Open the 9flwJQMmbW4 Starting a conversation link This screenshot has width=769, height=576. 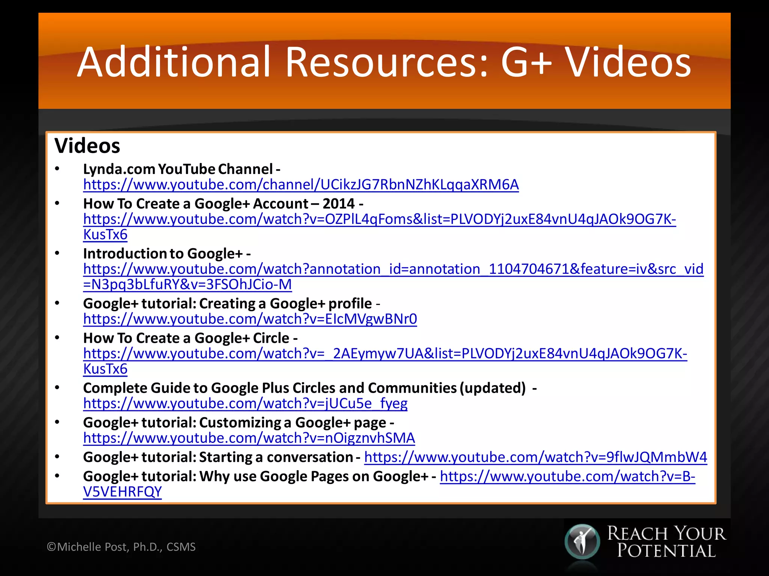click(x=535, y=457)
